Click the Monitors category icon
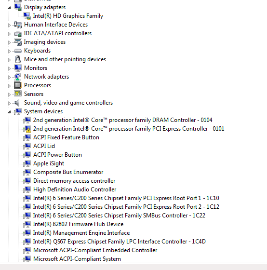The image size is (267, 270). coord(18,68)
